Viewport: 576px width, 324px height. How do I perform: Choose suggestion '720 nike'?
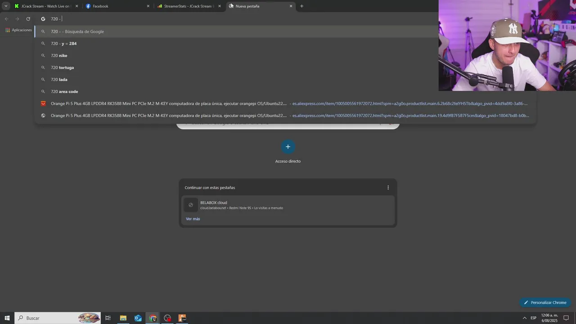coord(285,55)
